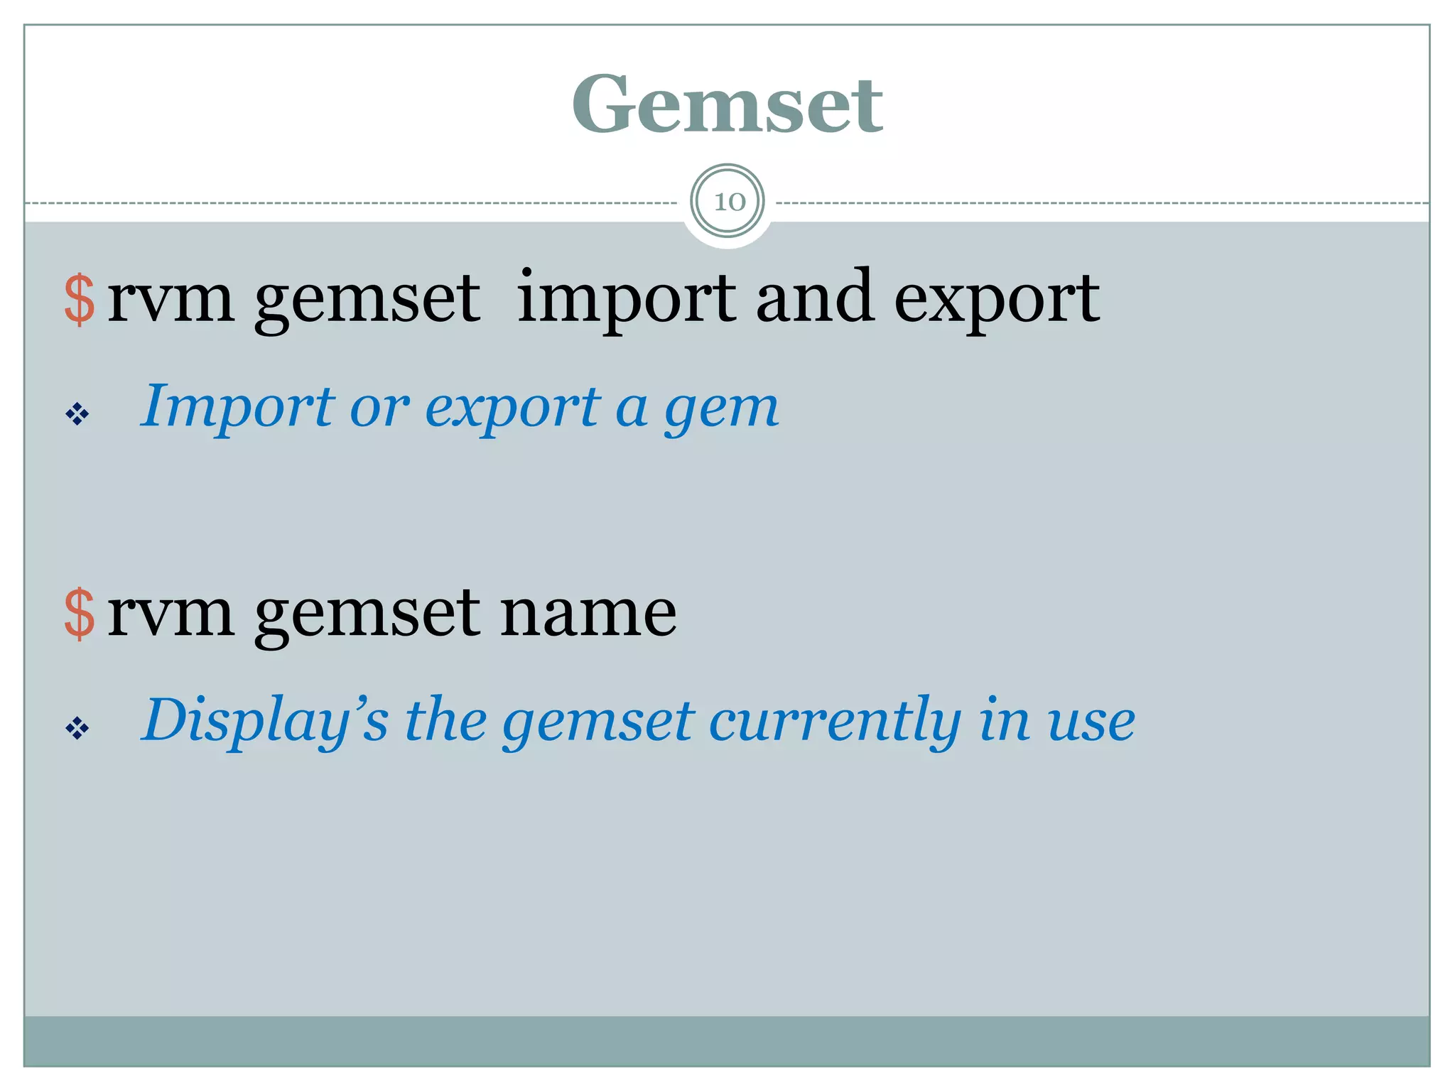The image size is (1455, 1091).
Task: Click the text rvm gemset name
Action: (391, 613)
